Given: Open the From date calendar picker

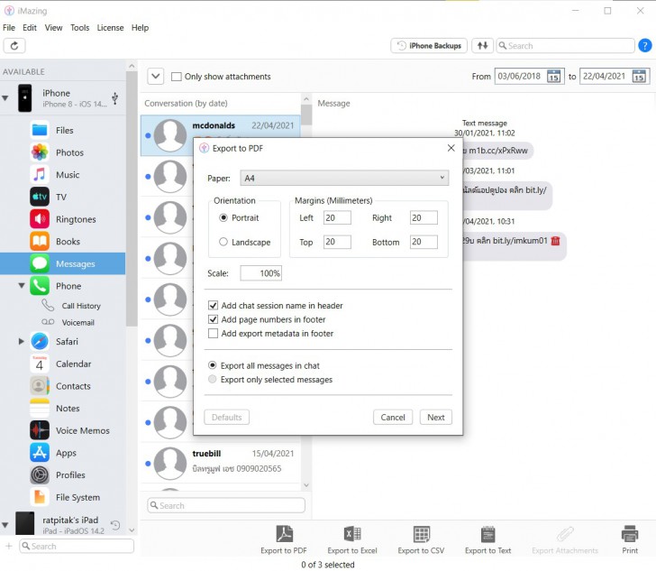Looking at the screenshot, I should click(x=553, y=77).
